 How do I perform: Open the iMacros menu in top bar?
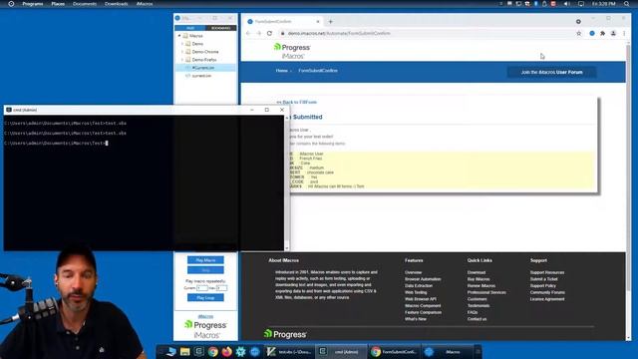pos(145,4)
